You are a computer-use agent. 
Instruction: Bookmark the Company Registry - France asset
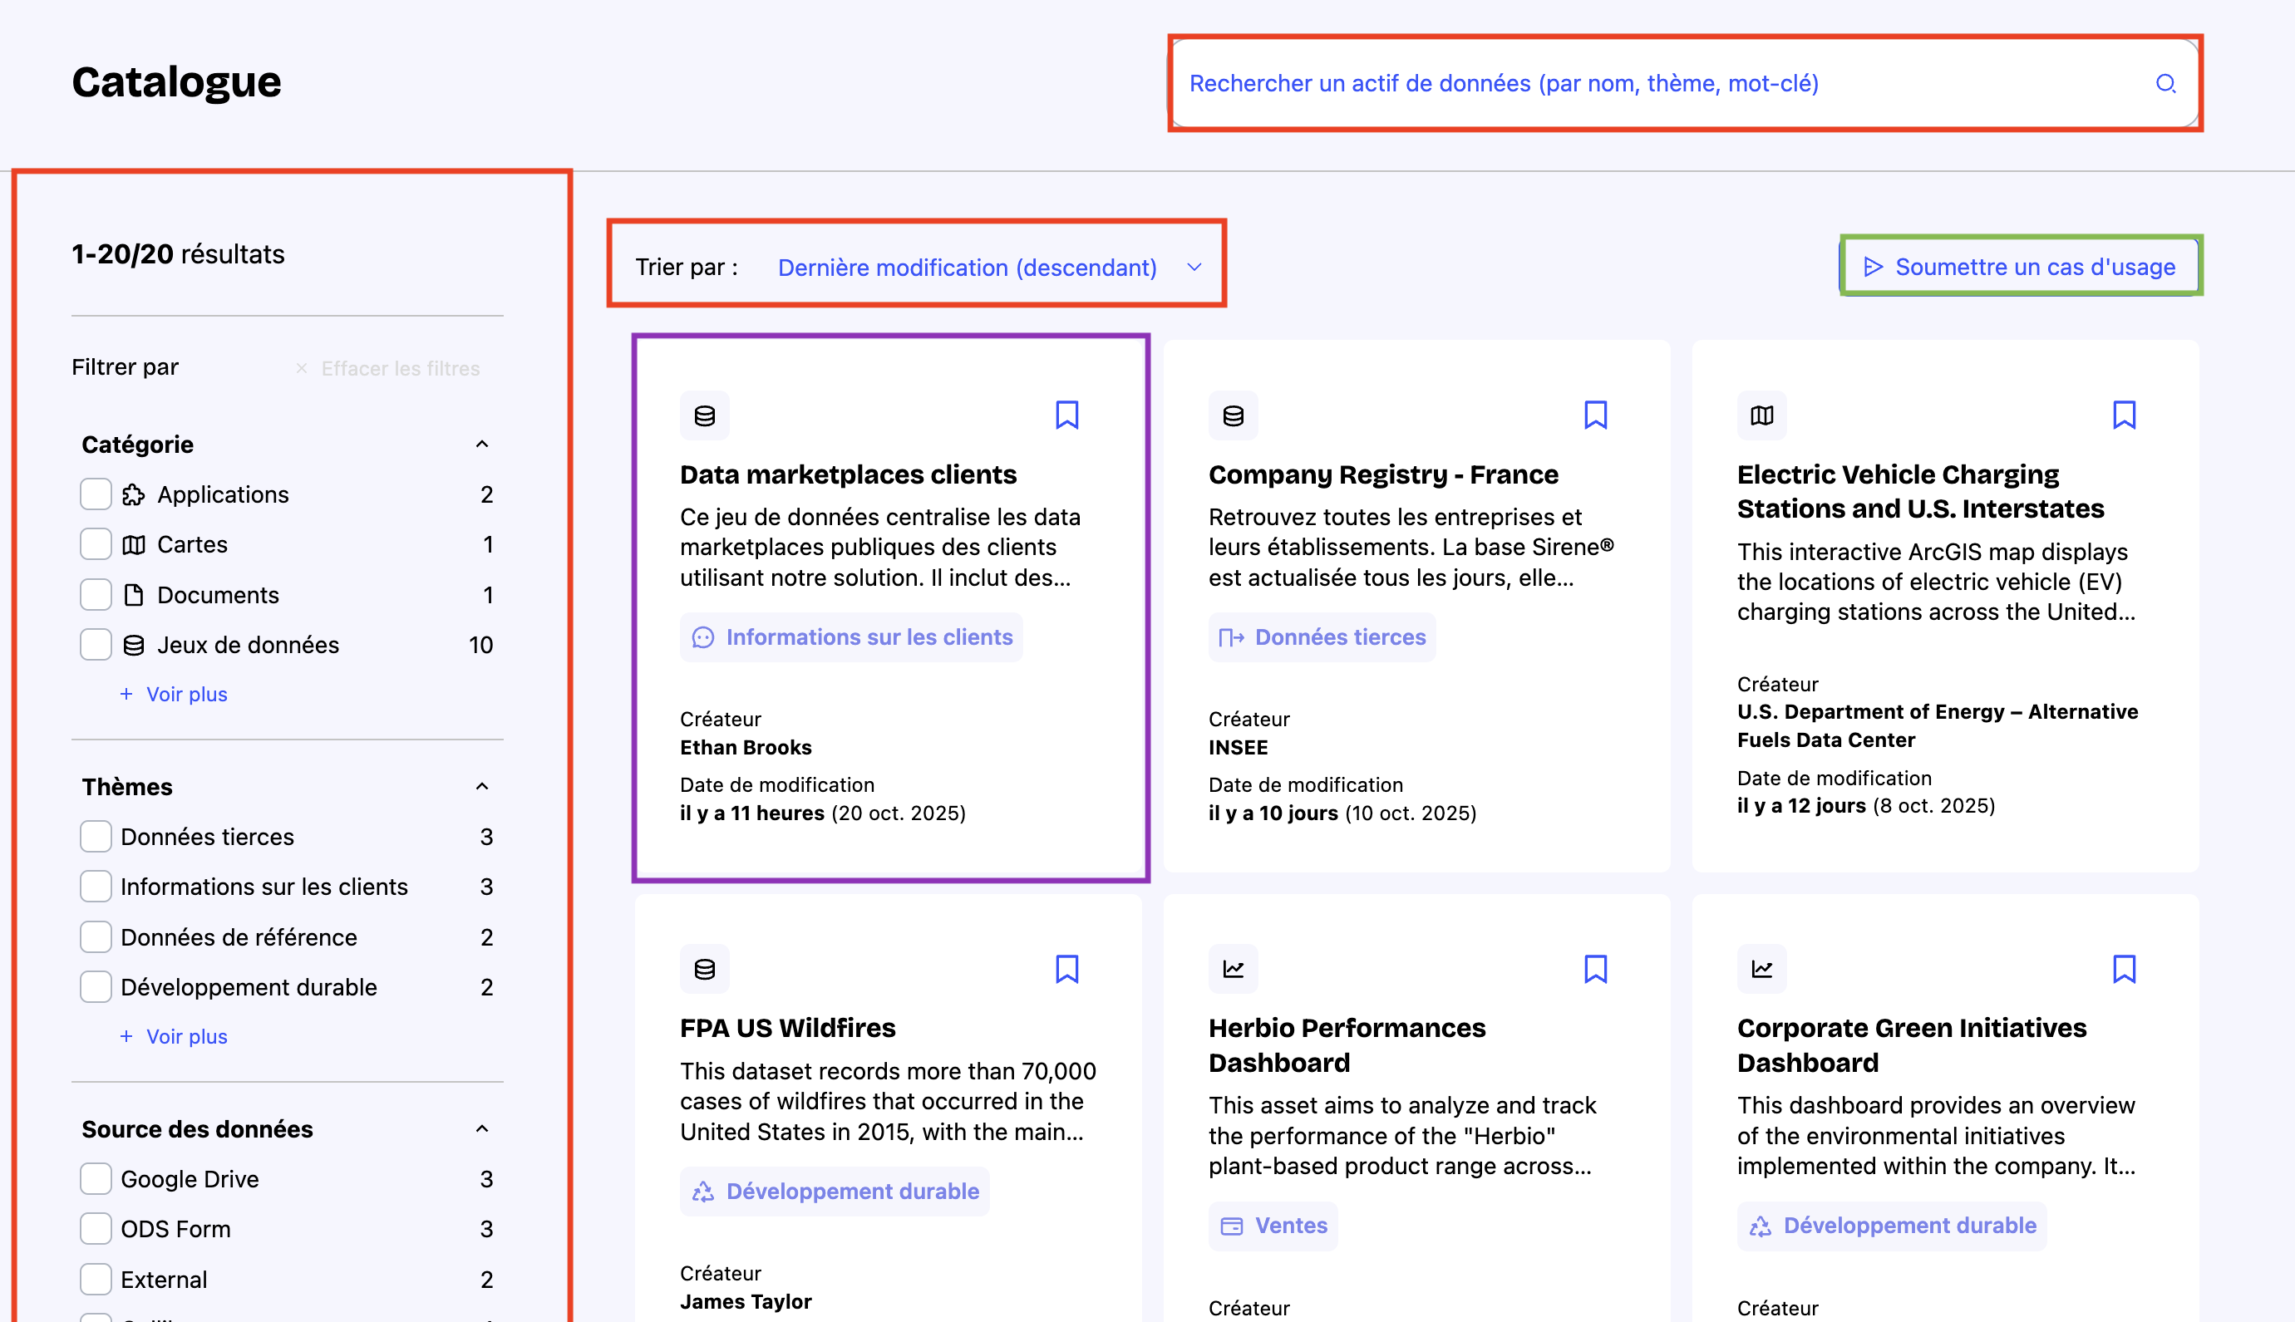pos(1595,415)
